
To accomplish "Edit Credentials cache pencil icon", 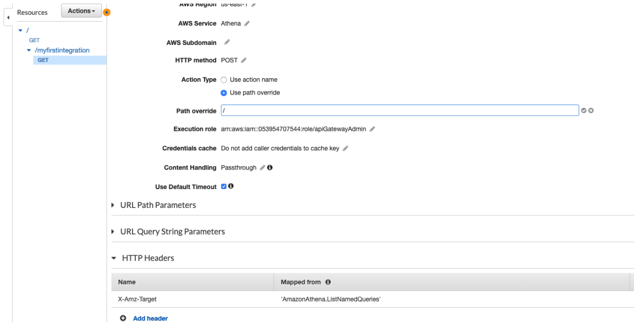I will [x=346, y=148].
